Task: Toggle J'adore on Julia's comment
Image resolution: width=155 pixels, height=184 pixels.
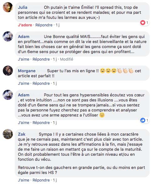Action: click(x=25, y=25)
